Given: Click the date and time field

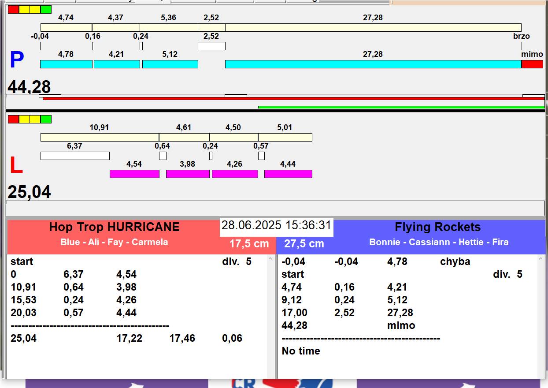Looking at the screenshot, I should click(x=276, y=226).
